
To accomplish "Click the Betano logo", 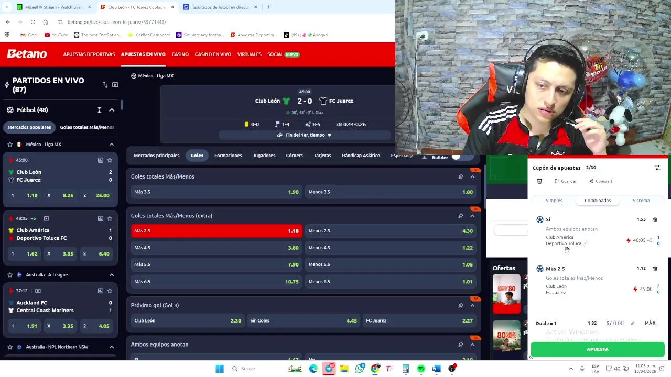I will coord(27,54).
